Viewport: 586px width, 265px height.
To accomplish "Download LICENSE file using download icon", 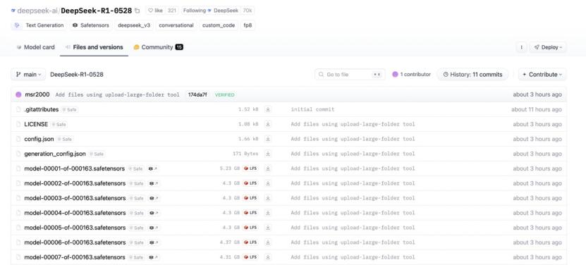I will pyautogui.click(x=267, y=124).
